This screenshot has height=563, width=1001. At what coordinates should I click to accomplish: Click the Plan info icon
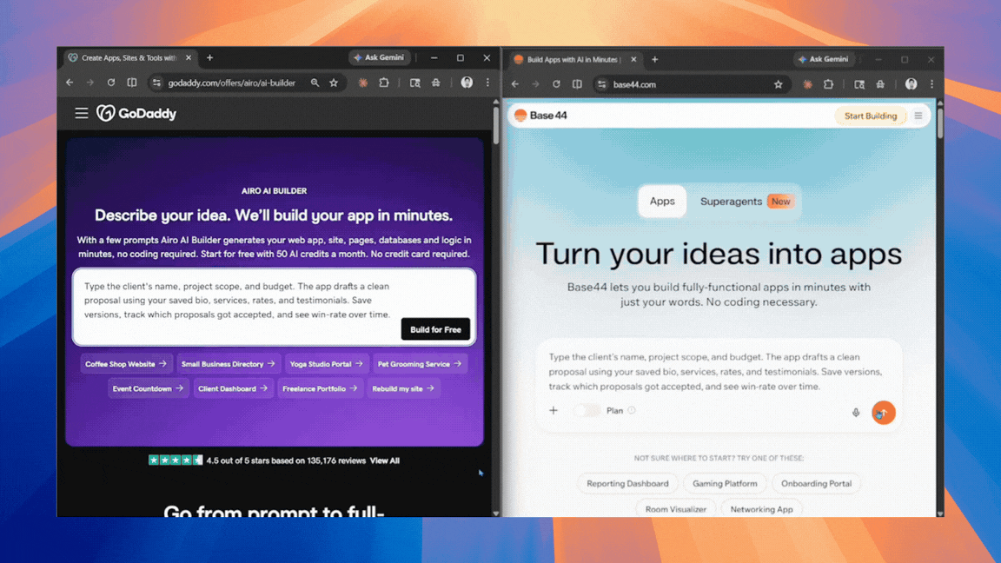point(632,410)
